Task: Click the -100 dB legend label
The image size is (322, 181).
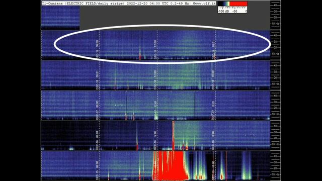Action: pos(223,12)
